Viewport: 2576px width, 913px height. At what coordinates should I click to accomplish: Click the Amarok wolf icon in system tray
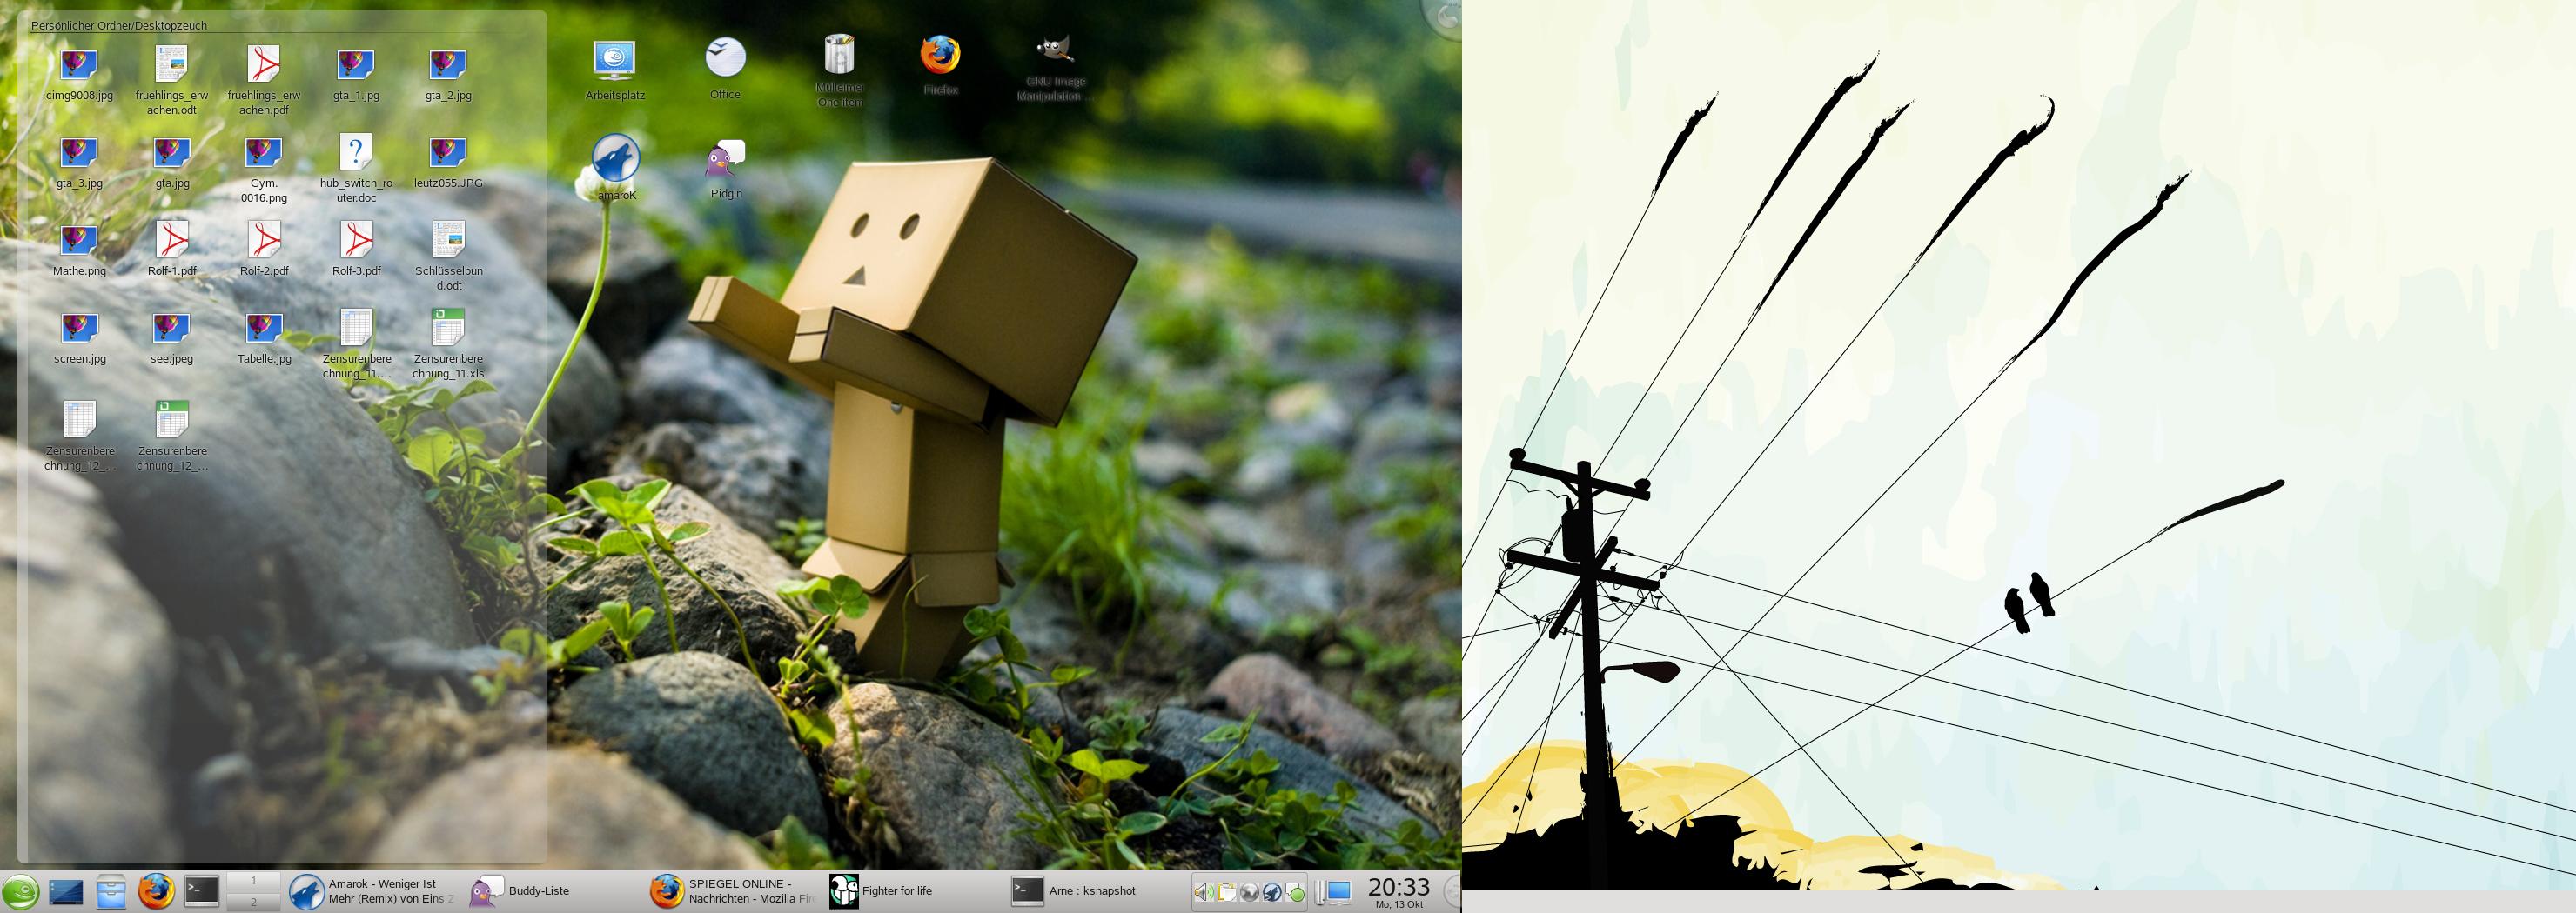point(1272,892)
